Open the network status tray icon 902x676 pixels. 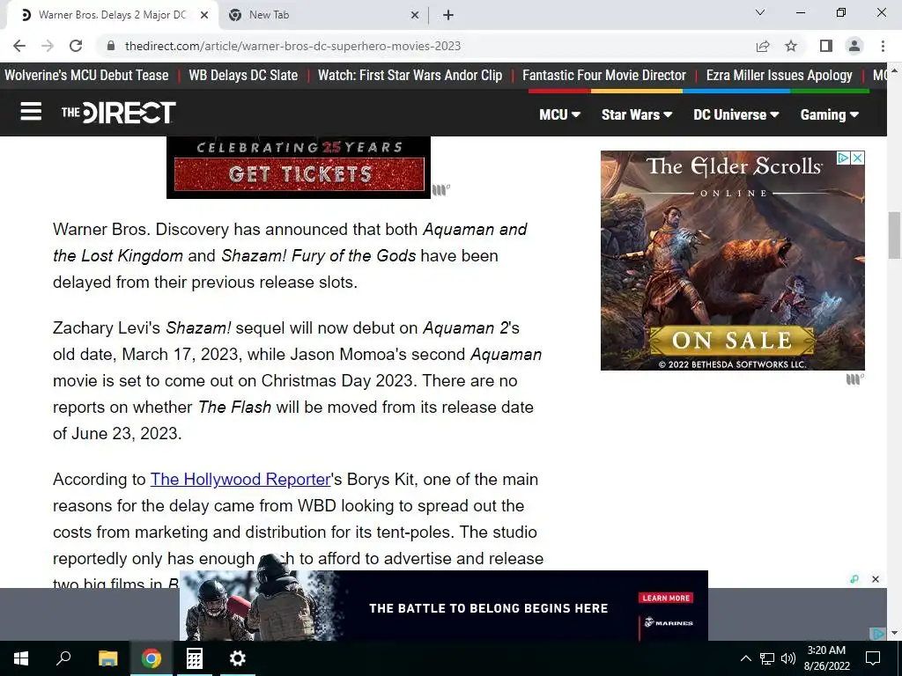[x=767, y=658]
